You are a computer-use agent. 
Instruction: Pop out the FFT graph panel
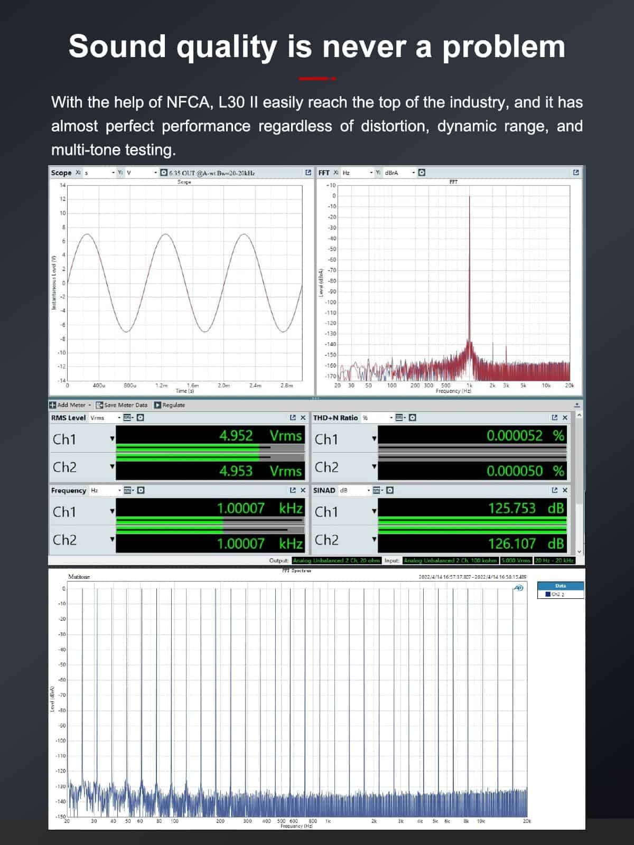576,173
